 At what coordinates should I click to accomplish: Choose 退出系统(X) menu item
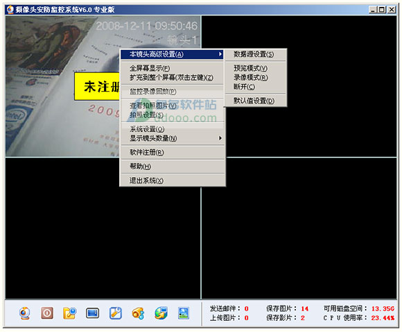pos(173,181)
